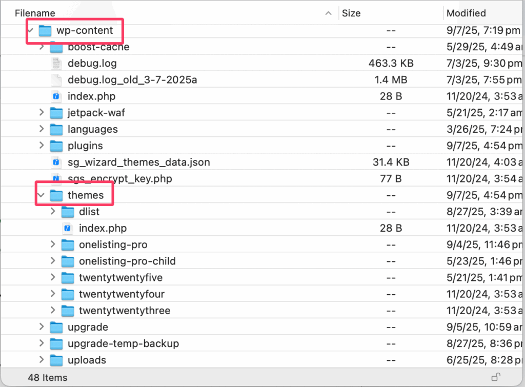Collapse the themes folder
This screenshot has height=387, width=525.
coord(42,195)
